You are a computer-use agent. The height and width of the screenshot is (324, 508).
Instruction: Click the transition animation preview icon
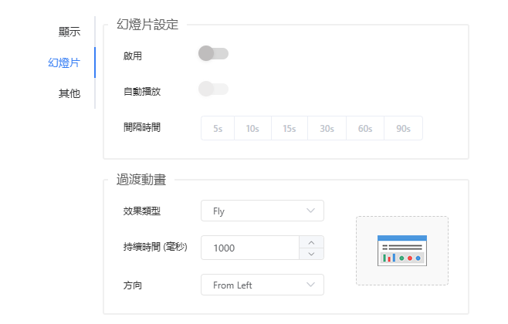(x=401, y=250)
